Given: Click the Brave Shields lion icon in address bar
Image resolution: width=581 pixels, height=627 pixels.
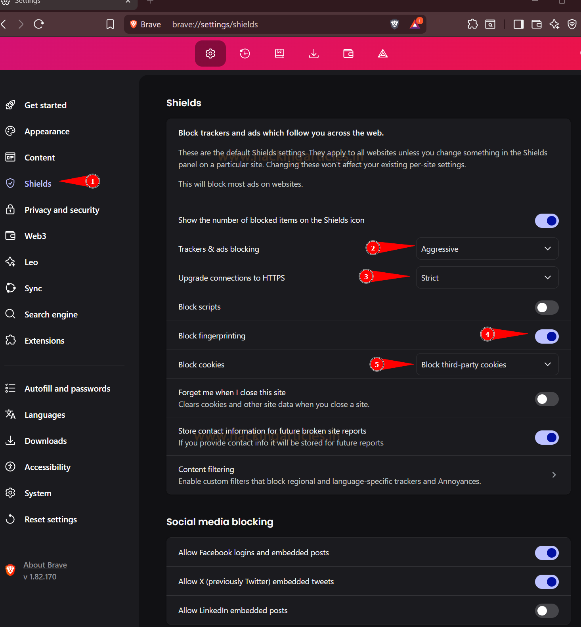Looking at the screenshot, I should [x=394, y=24].
